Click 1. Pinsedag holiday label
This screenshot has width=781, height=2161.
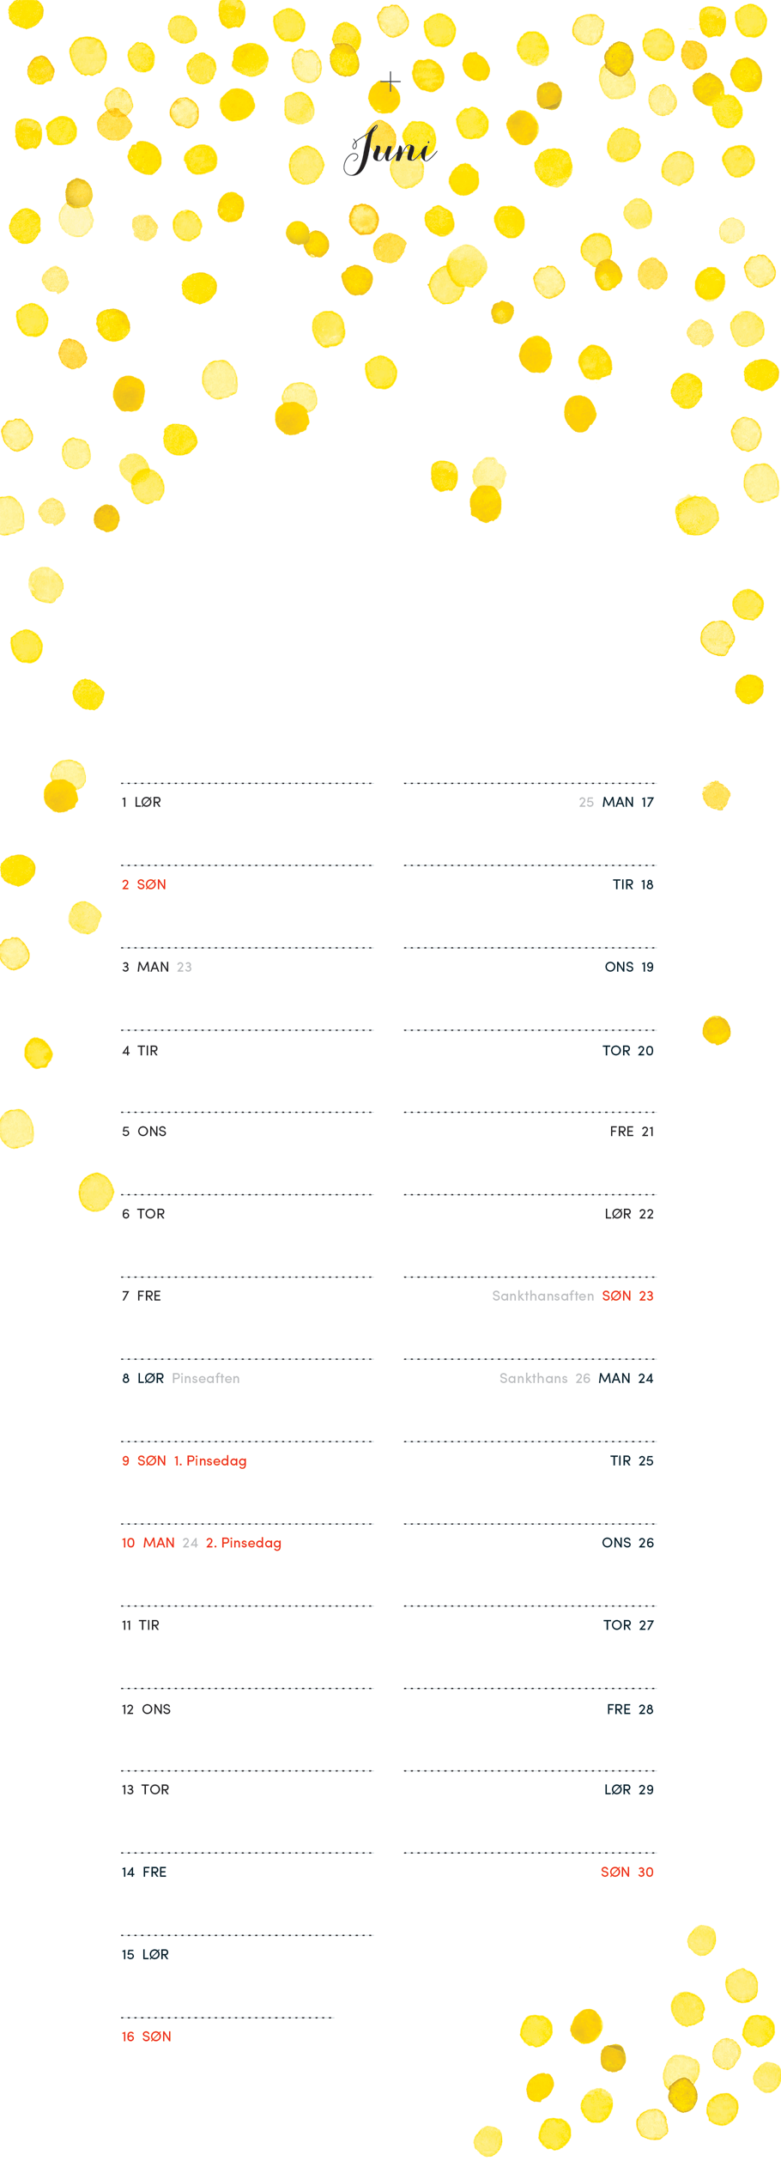point(210,1460)
